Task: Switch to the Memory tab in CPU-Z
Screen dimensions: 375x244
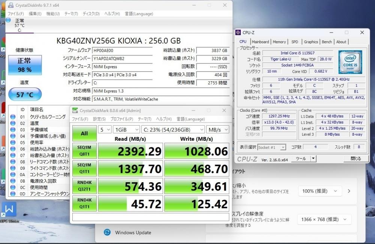Action: tap(279, 42)
